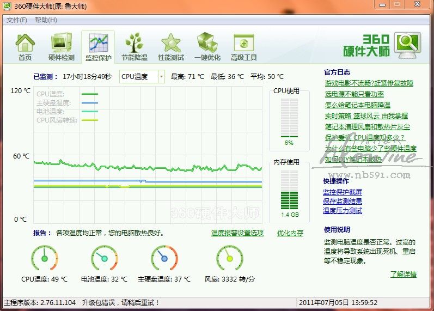Screen dimensions: 434x311
Task: Open 高级工具 toolbox icon
Action: (x=243, y=43)
